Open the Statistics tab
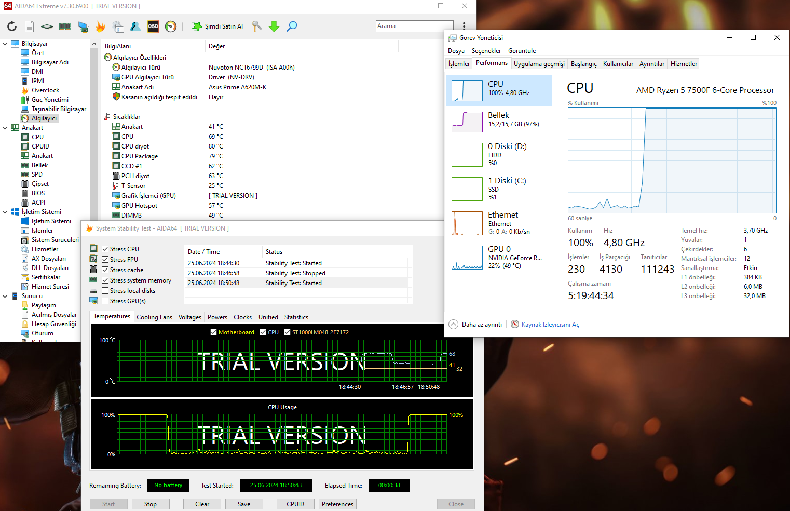The image size is (790, 511). (296, 317)
